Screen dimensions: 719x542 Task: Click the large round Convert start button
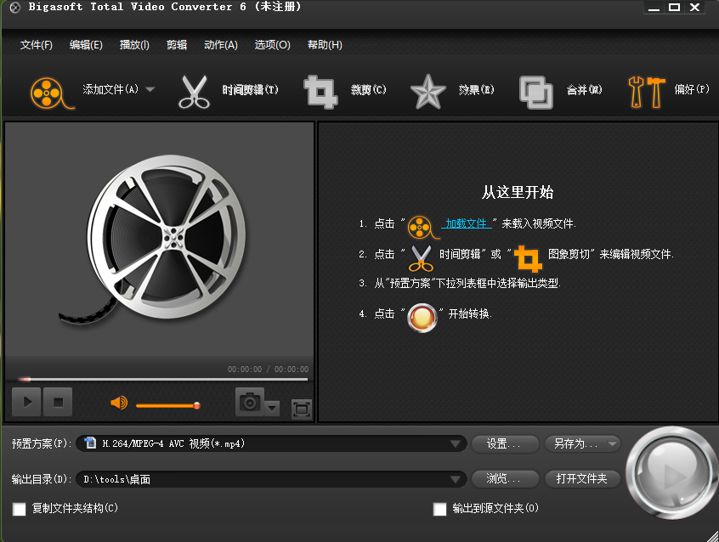(x=671, y=472)
